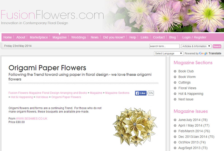Screen dimensions: 224x151
Task: Click the Magazine Sections breadcrumb link
Action: (117, 93)
